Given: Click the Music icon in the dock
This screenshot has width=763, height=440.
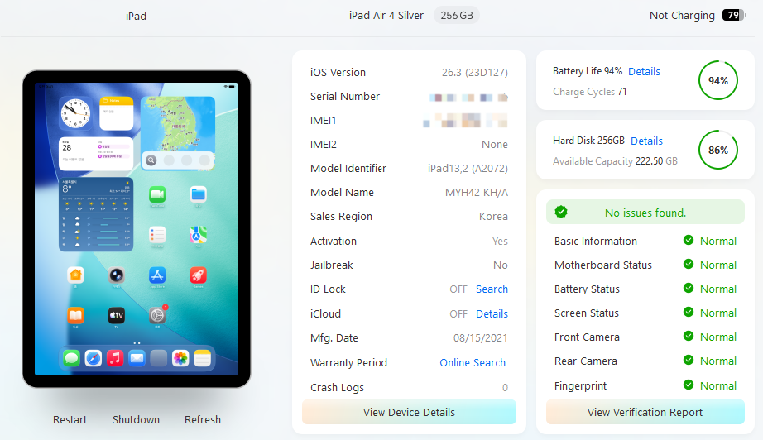Looking at the screenshot, I should [x=115, y=358].
